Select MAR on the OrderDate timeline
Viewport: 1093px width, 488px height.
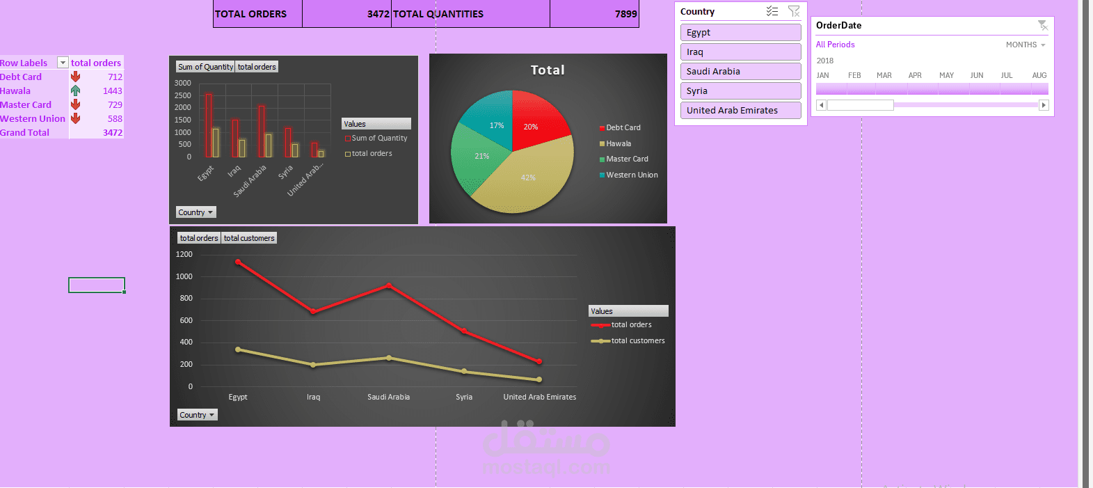click(x=892, y=88)
